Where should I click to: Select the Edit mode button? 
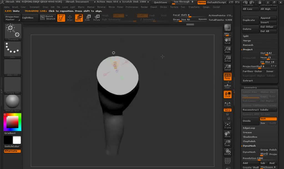click(61, 18)
